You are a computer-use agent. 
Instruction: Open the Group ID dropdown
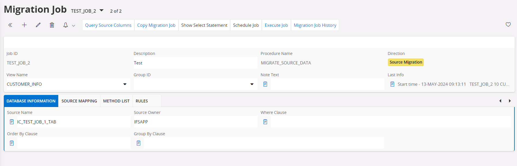pos(252,84)
